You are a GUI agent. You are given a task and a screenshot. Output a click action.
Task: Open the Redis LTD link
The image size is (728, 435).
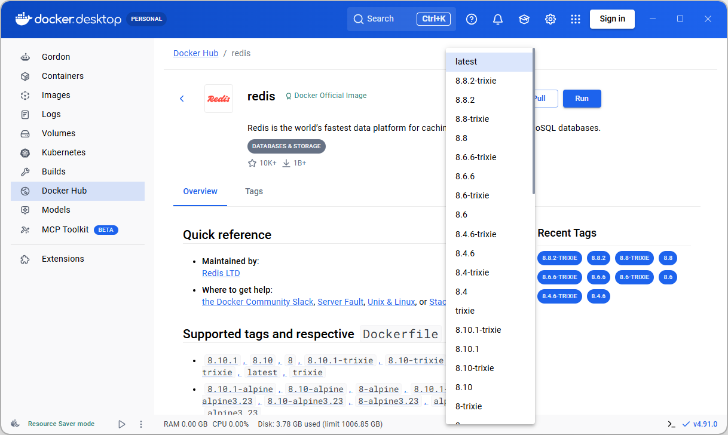(221, 273)
